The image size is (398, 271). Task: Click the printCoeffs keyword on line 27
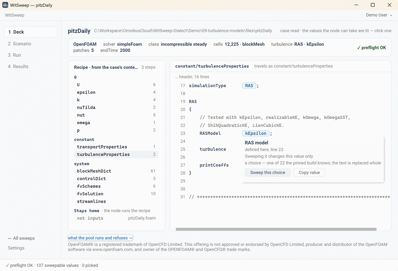(214, 165)
